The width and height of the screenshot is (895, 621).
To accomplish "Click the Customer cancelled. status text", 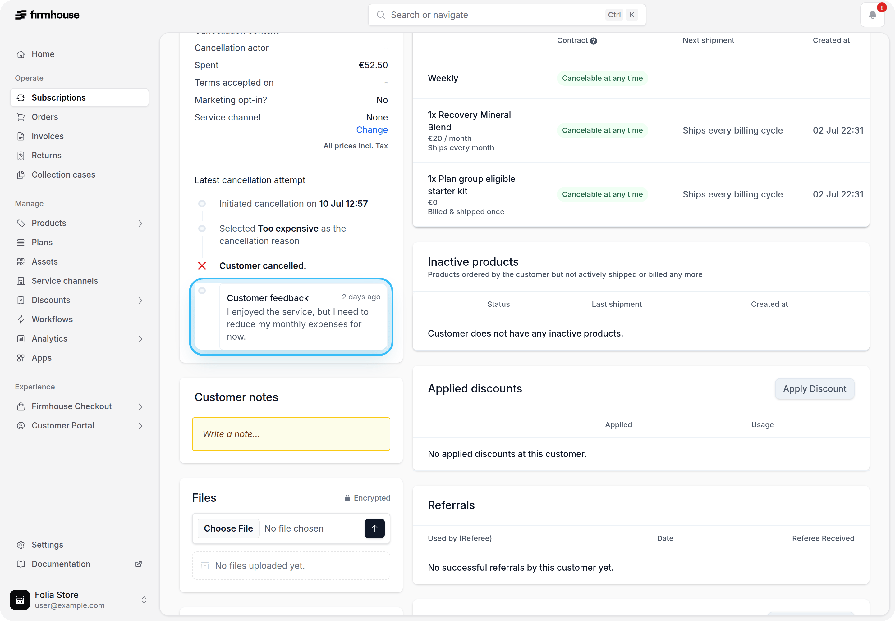I will tap(263, 266).
